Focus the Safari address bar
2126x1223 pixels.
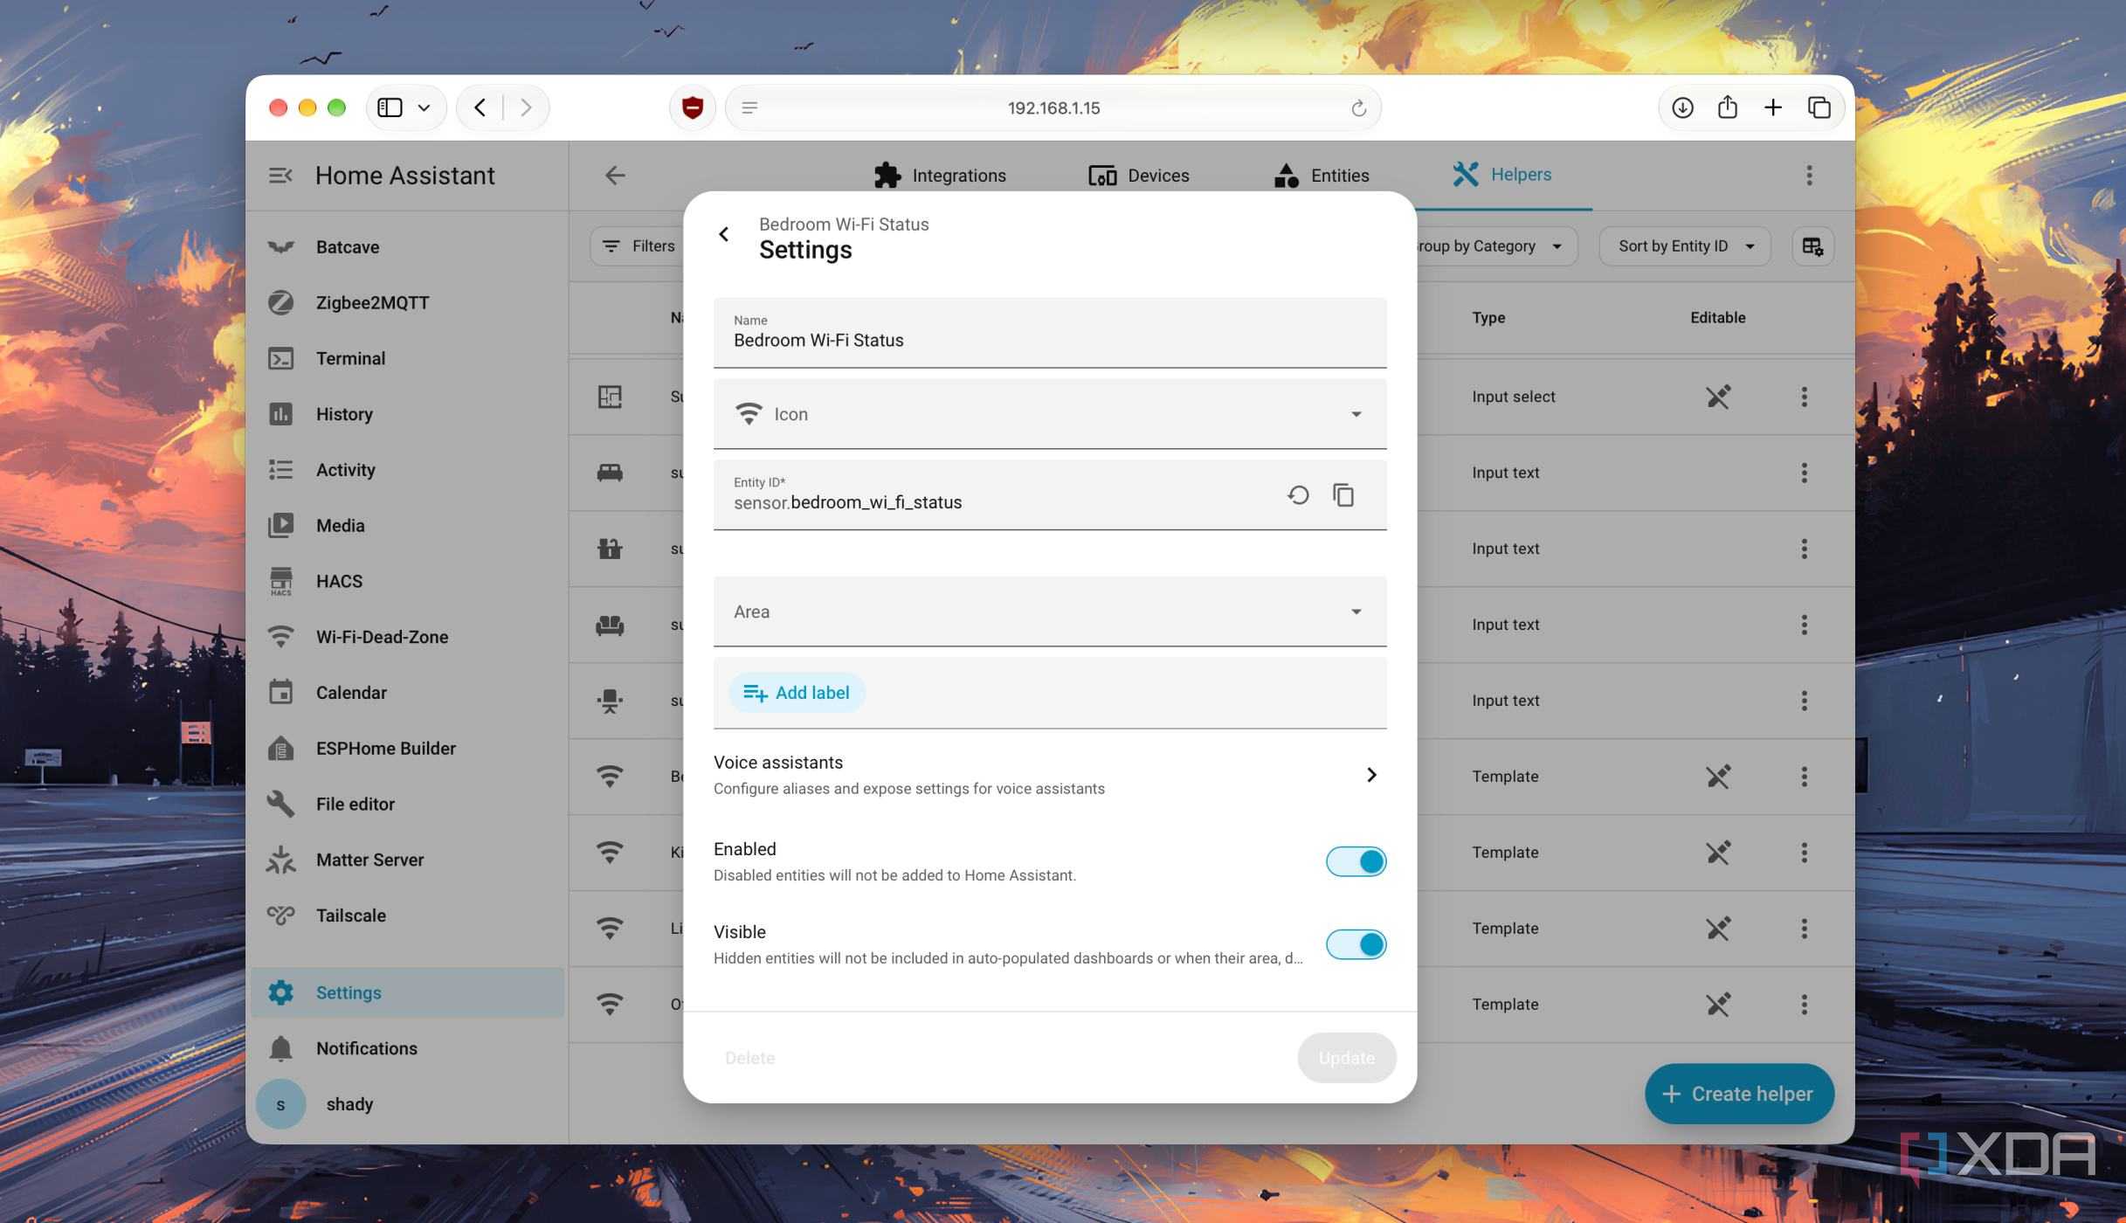point(1053,108)
